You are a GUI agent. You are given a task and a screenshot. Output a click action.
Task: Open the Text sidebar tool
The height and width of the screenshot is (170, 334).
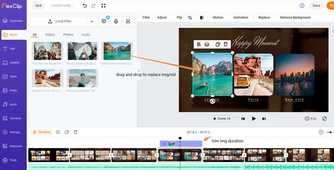[9, 49]
